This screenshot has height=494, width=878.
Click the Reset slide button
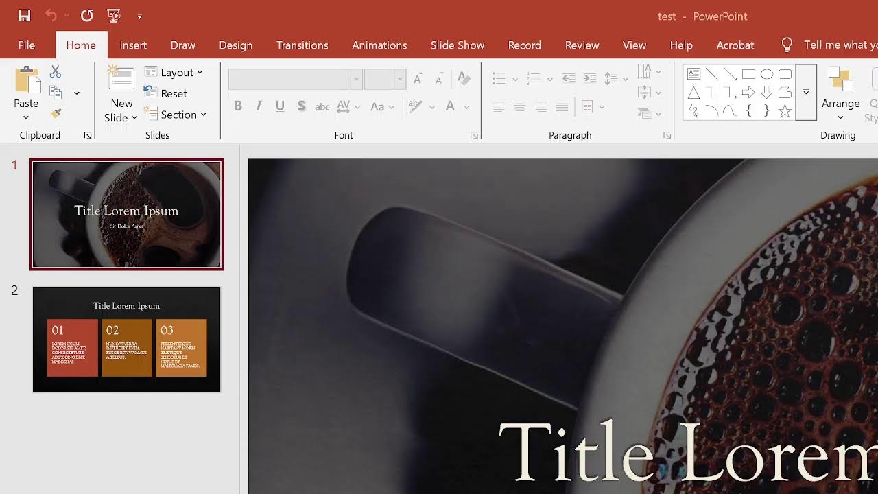click(165, 93)
